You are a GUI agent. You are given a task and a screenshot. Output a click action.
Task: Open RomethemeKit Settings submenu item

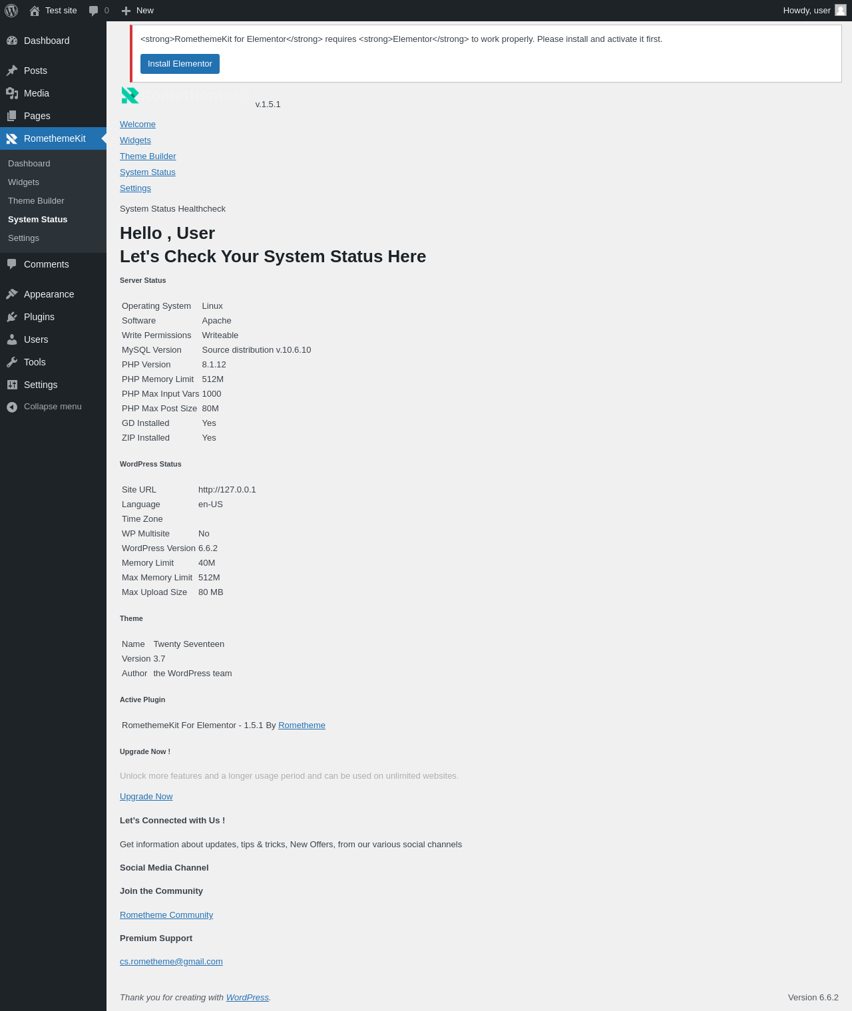point(24,238)
